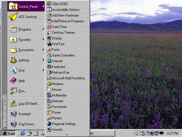Image resolution: width=182 pixels, height=137 pixels.
Task: Select the 'Microsoft Mail Postoffice' label
Action: pyautogui.click(x=68, y=78)
